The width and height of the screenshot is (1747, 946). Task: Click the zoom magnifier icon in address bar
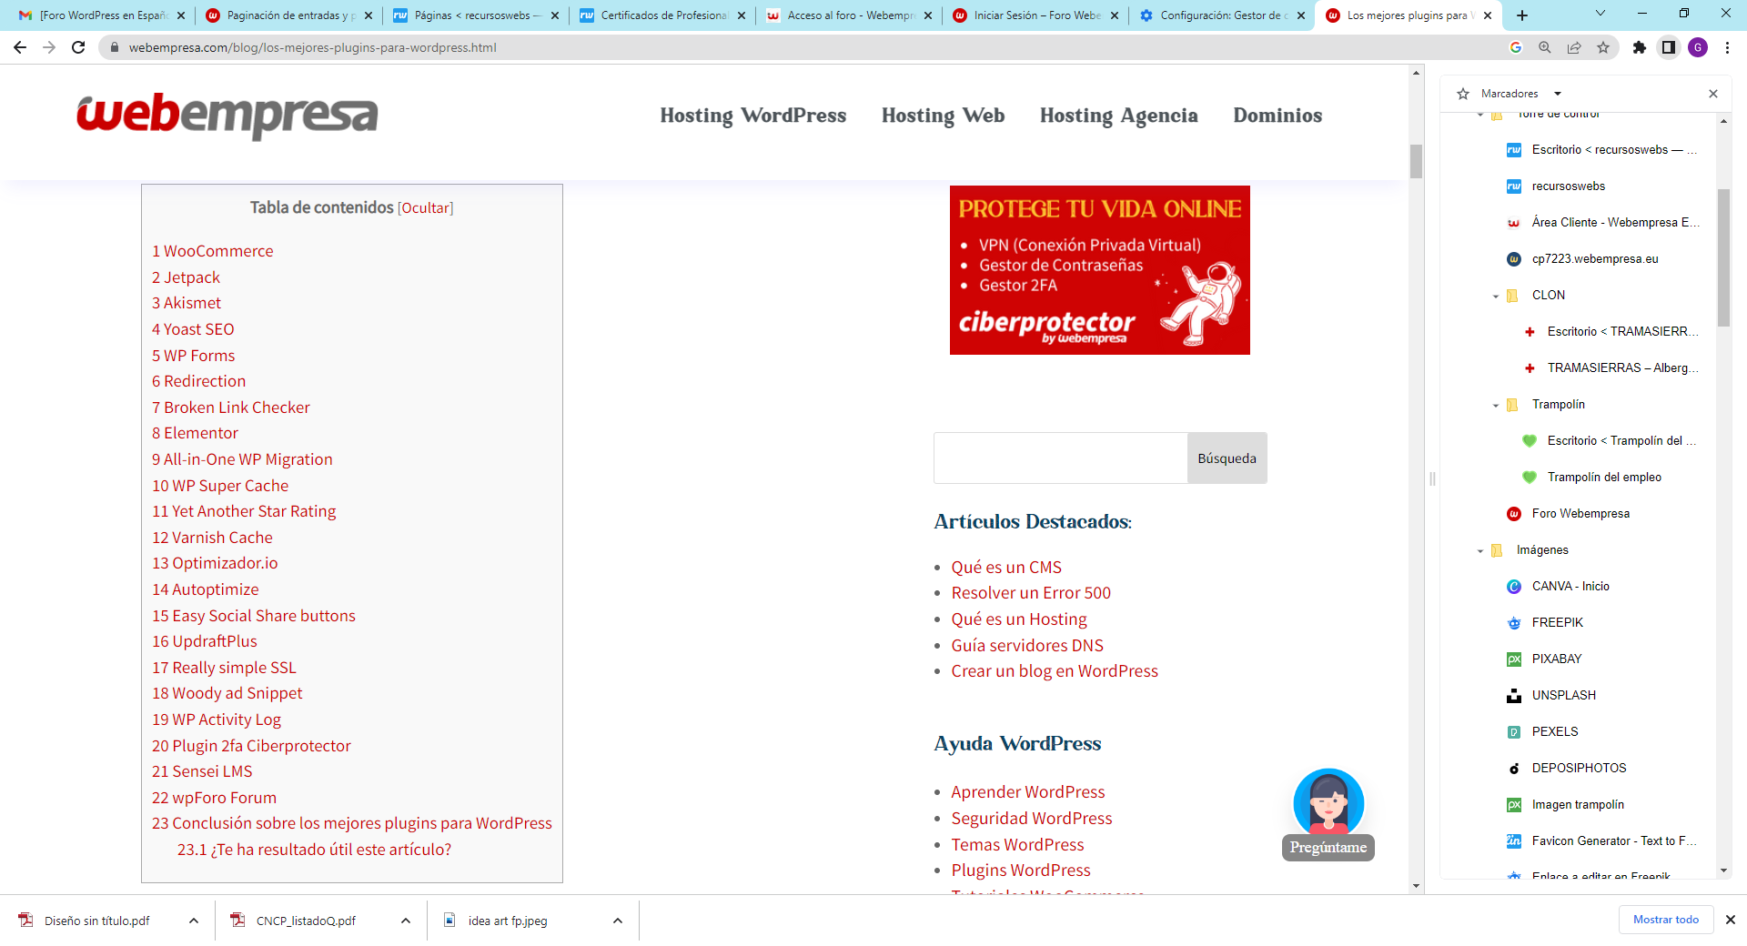coord(1545,47)
